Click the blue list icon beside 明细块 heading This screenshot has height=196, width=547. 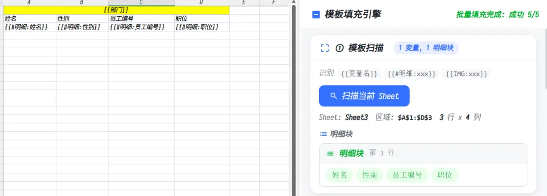(x=323, y=134)
